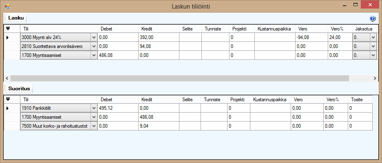Click the scrollbar left arrow in Lasku grid
The height and width of the screenshot is (163, 382).
click(x=7, y=78)
